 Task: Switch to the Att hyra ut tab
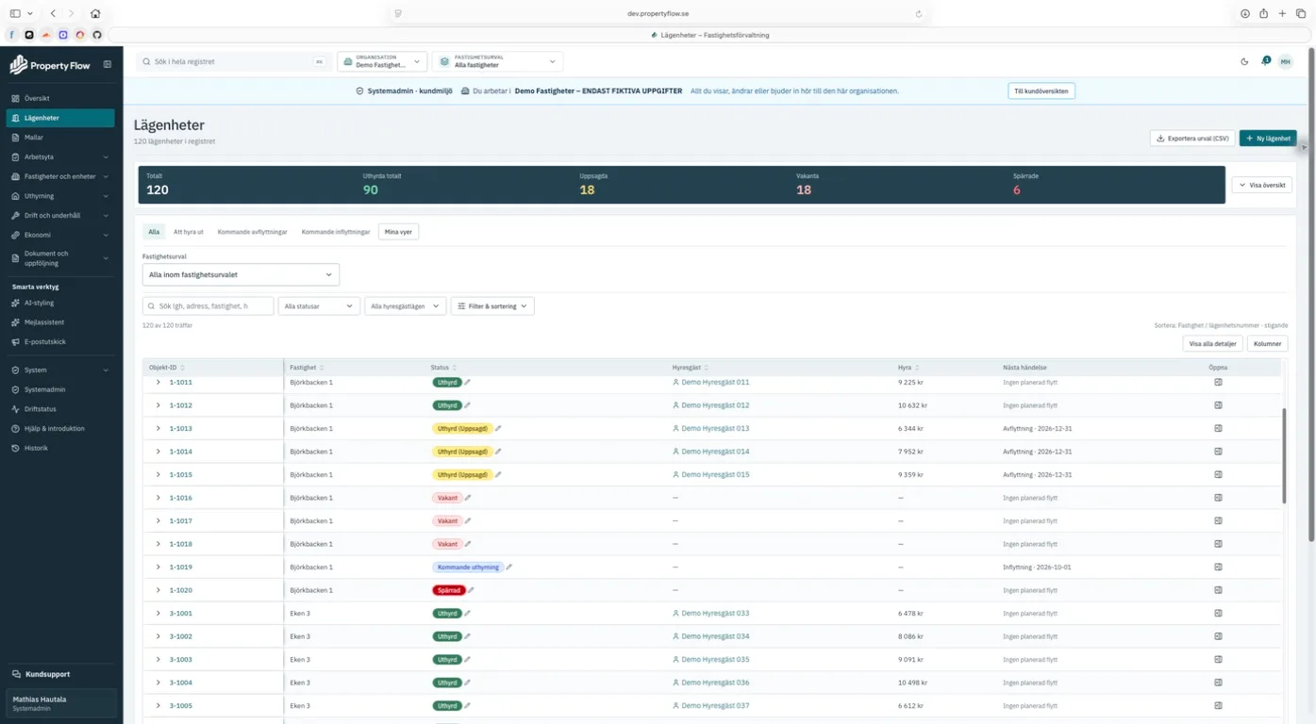(x=189, y=231)
